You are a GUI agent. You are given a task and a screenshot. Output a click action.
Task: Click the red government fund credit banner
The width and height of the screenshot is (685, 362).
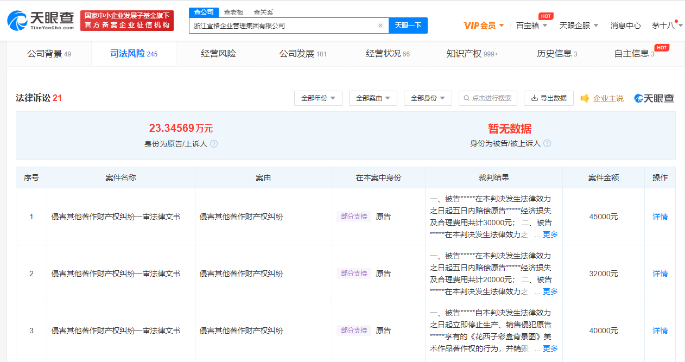point(127,21)
